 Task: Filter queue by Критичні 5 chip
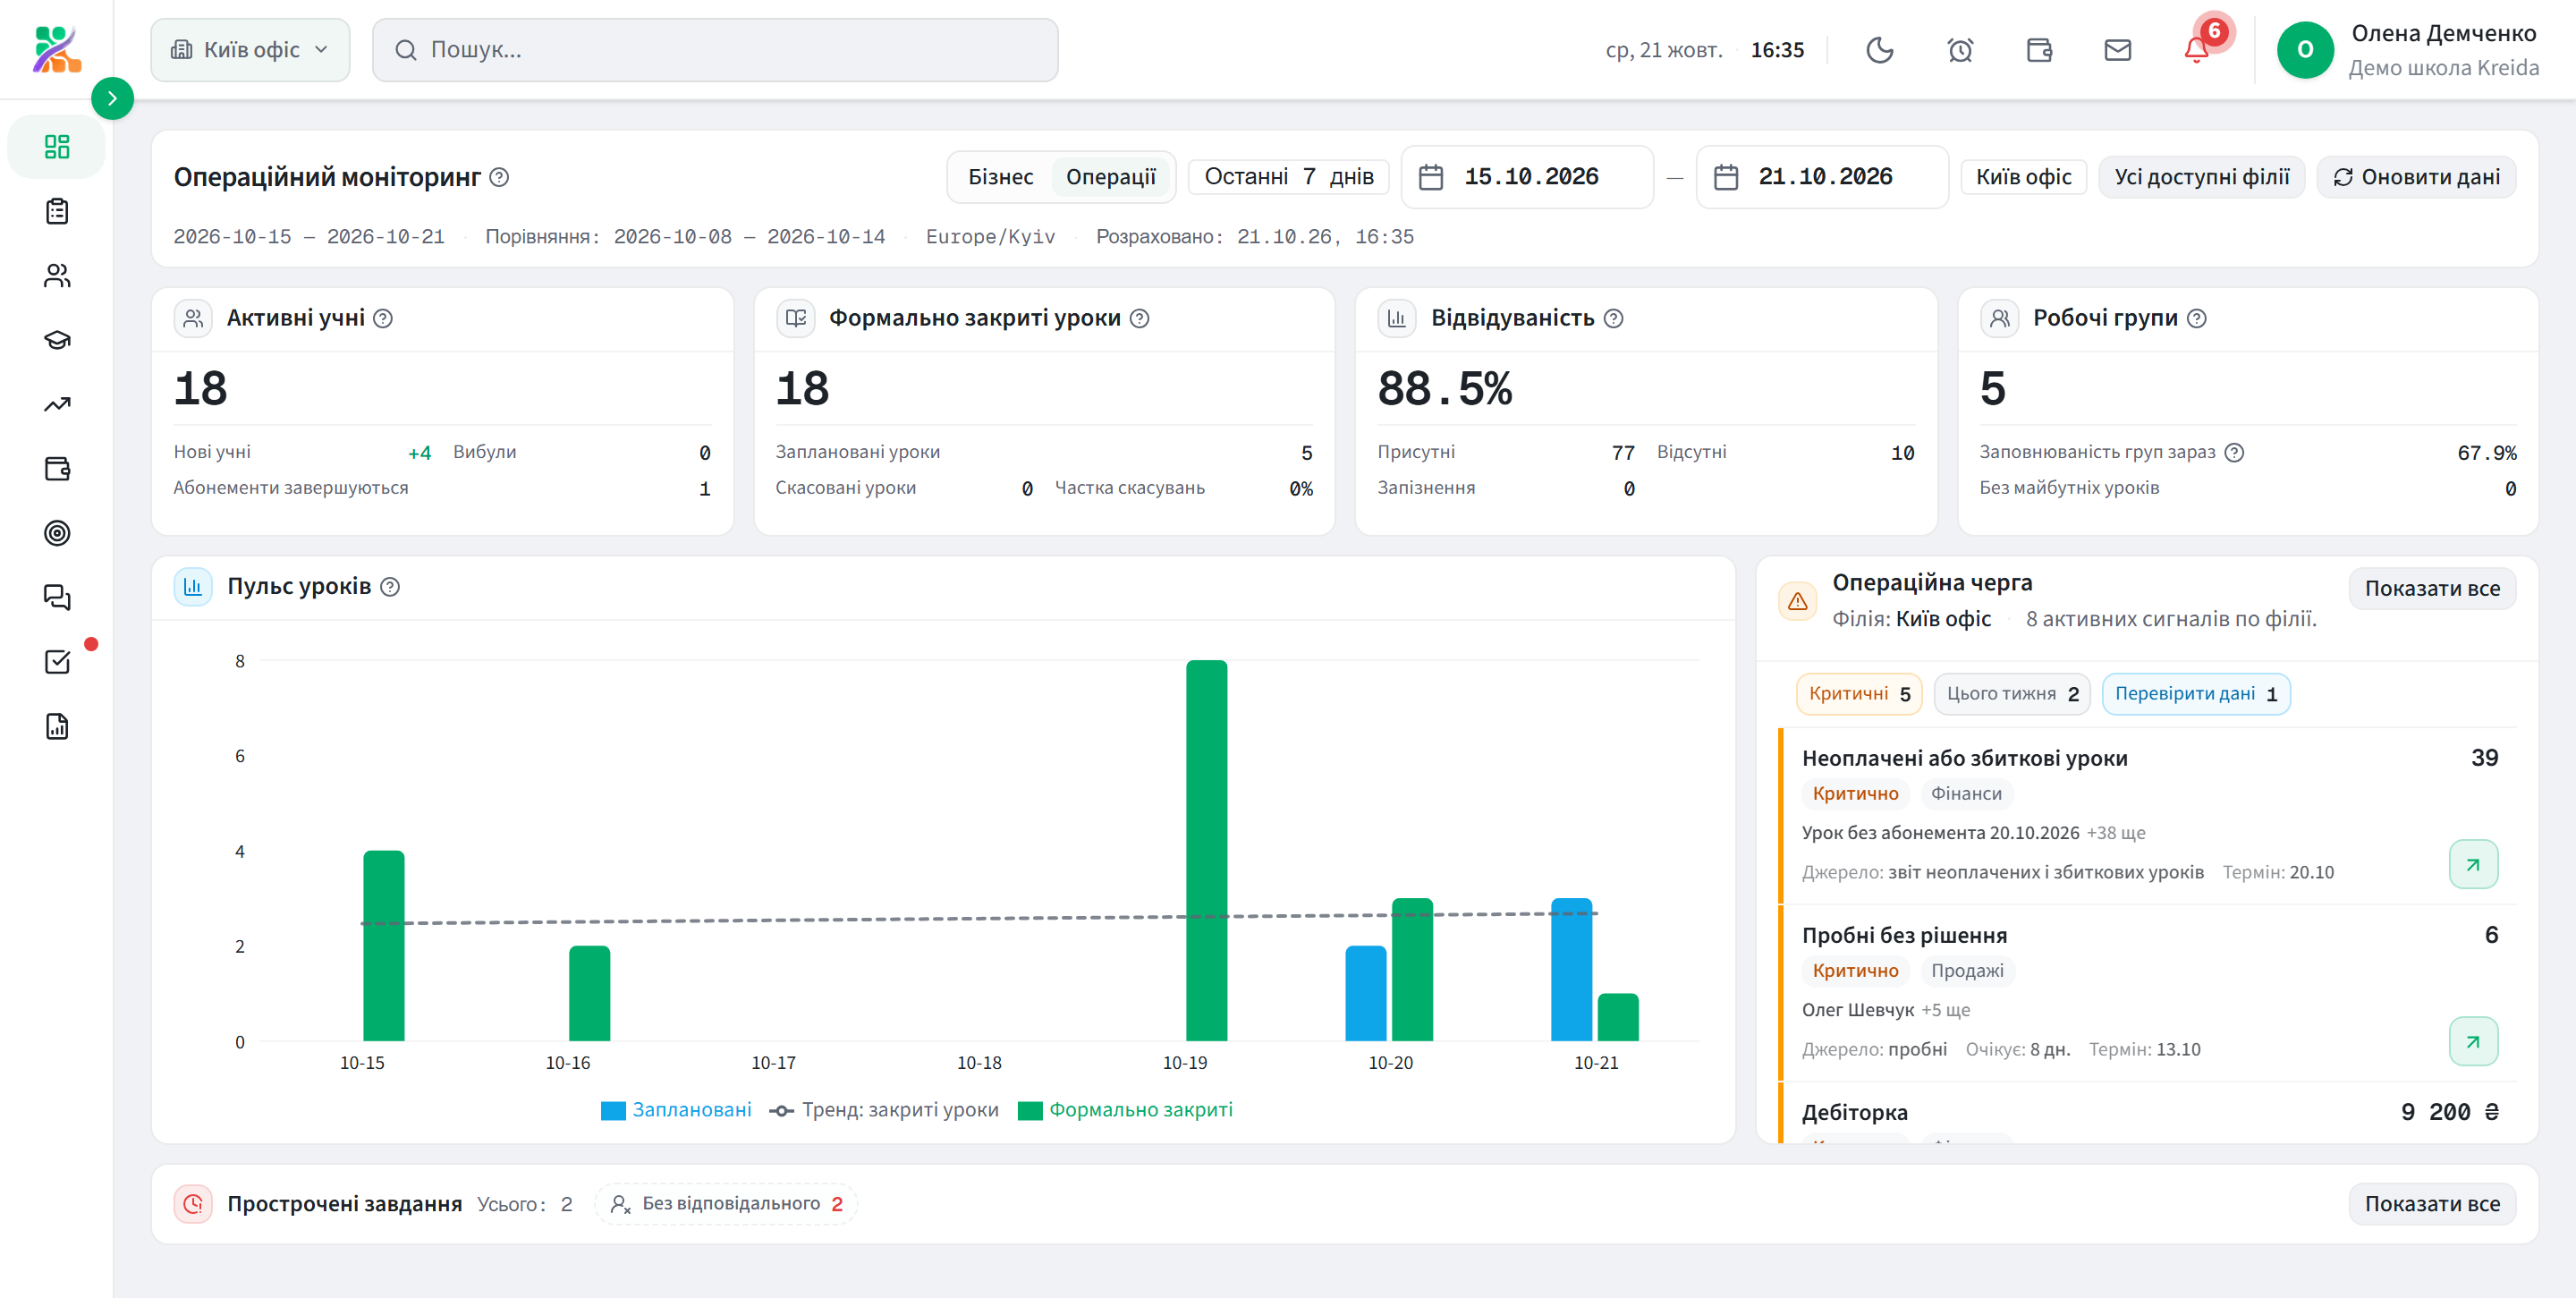tap(1859, 694)
